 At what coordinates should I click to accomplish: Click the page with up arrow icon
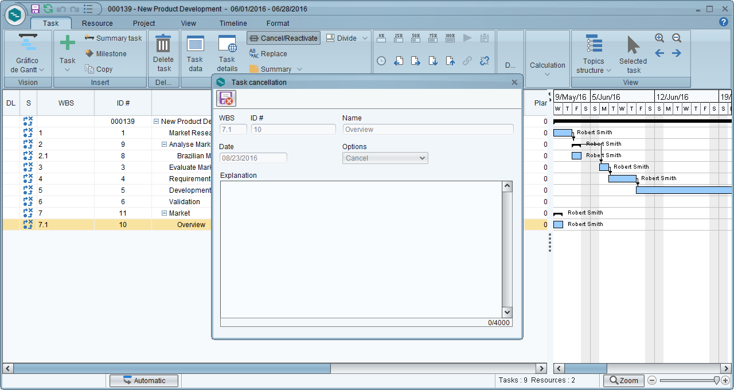pyautogui.click(x=450, y=61)
